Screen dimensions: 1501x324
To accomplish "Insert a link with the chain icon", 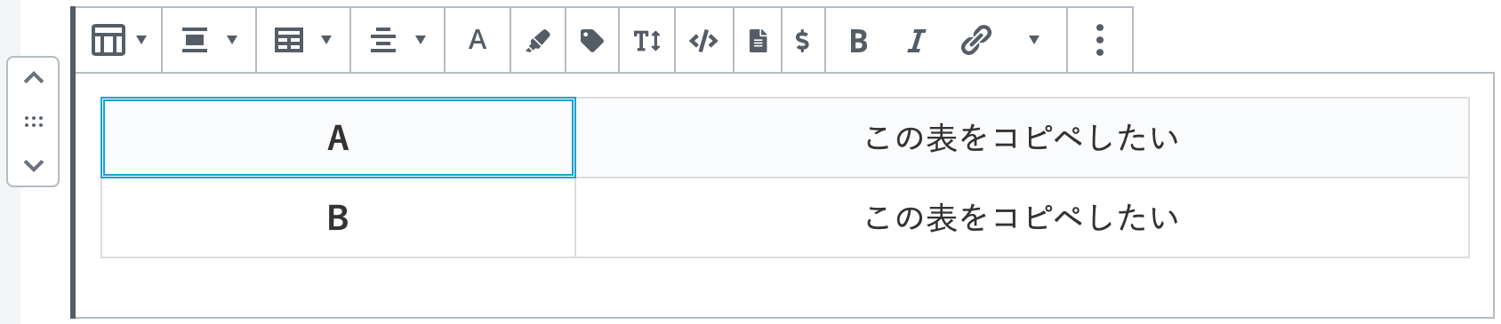I will pos(975,40).
